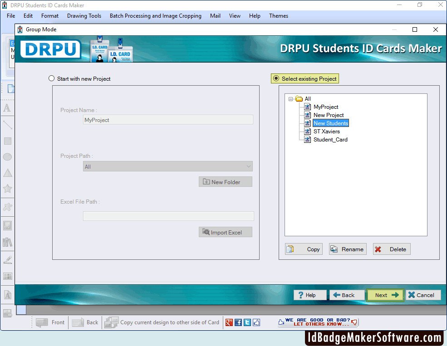Click the Next button
447x346 pixels.
click(x=385, y=295)
